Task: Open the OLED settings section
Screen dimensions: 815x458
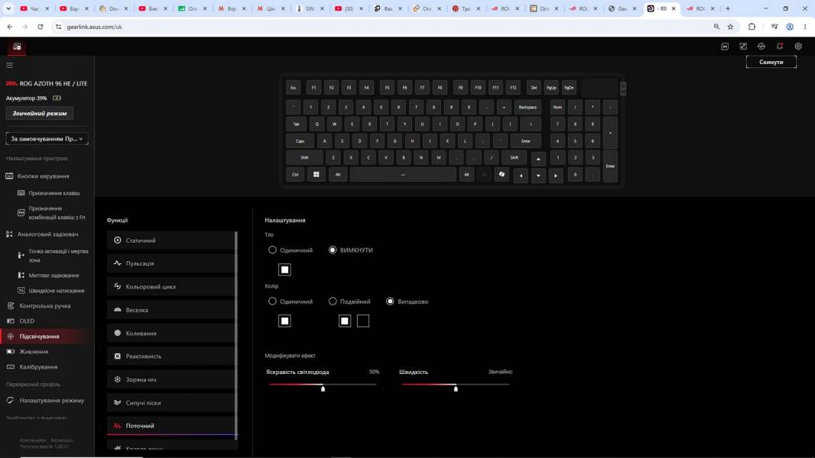Action: tap(27, 321)
